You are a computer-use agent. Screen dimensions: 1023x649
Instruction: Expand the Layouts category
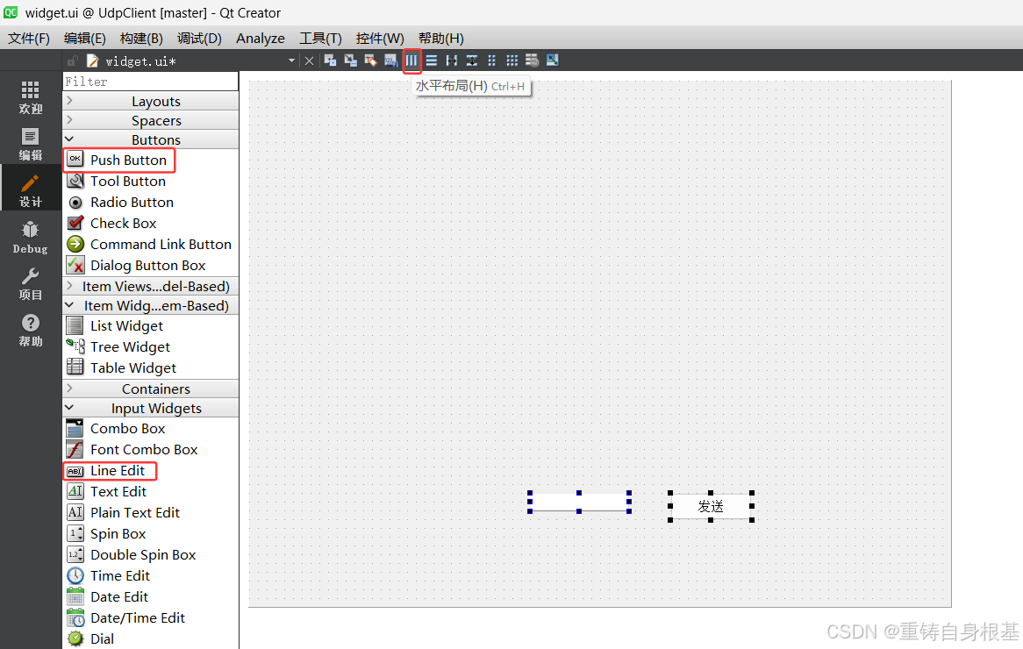(151, 101)
